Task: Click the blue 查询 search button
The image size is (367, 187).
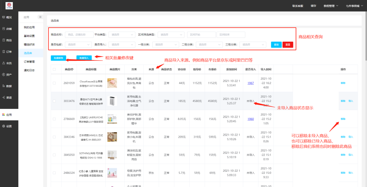Action: (x=276, y=45)
